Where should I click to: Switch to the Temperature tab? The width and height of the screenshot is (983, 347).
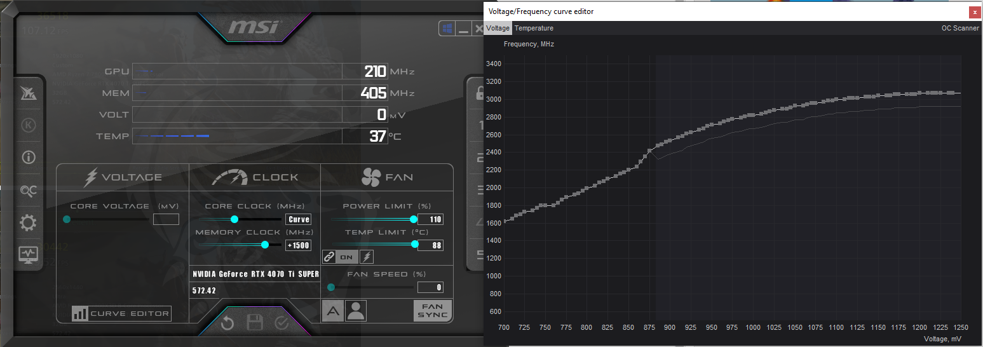(x=534, y=29)
